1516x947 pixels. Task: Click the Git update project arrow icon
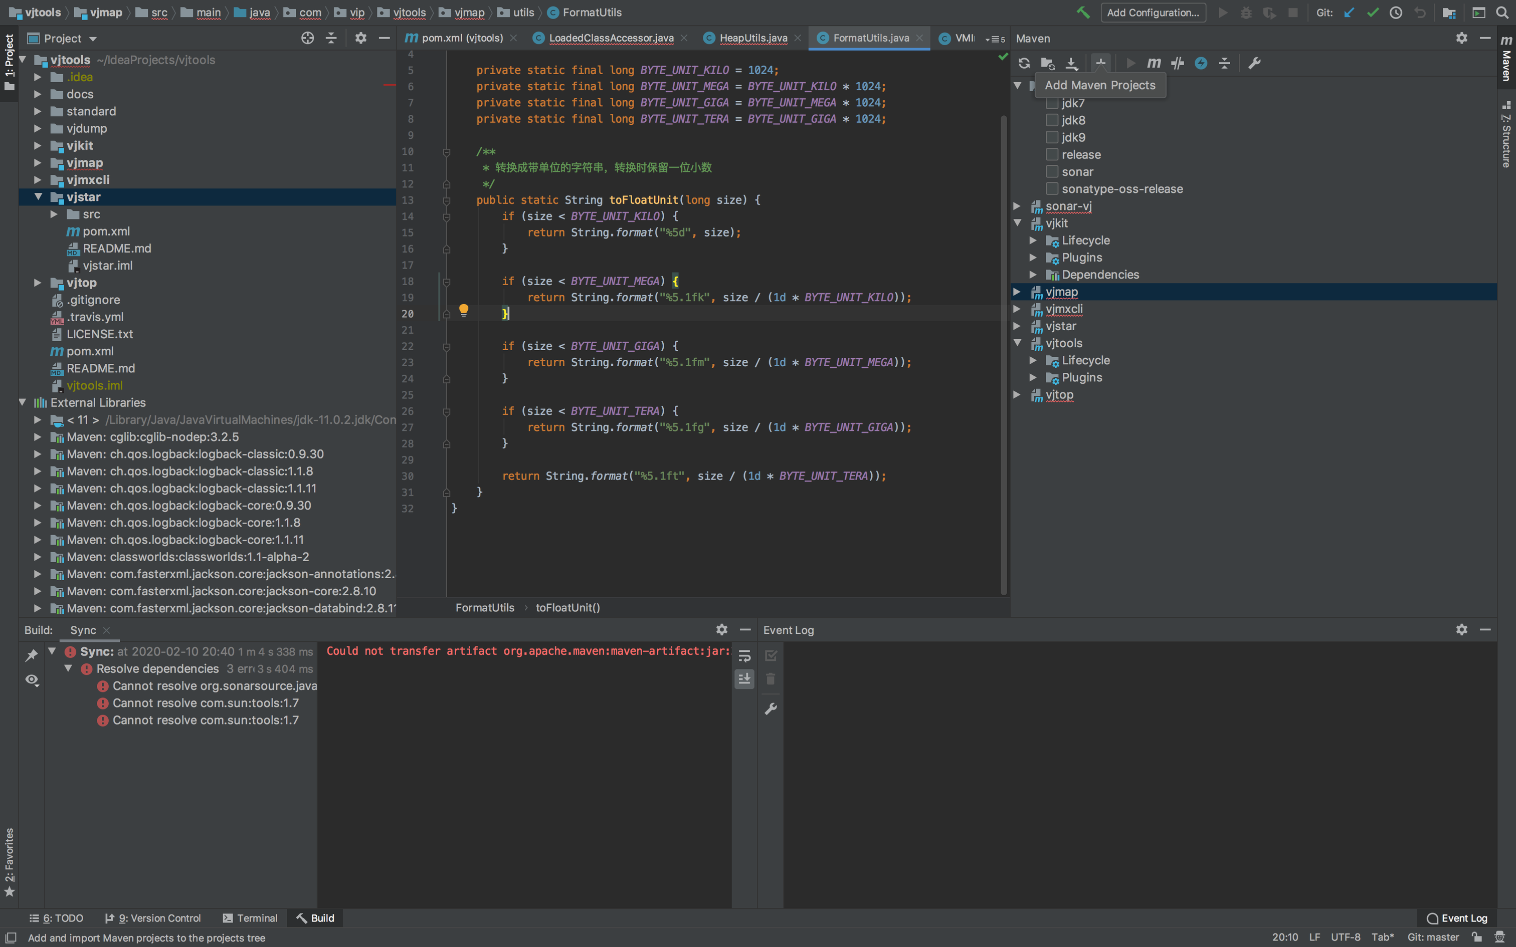click(x=1350, y=13)
